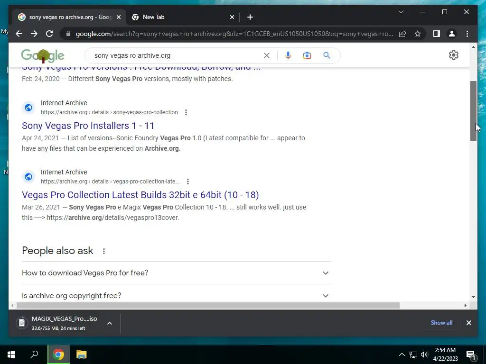The image size is (486, 364).
Task: Open the partially hidden Sony Vegas Pro Versions link
Action: [x=141, y=68]
